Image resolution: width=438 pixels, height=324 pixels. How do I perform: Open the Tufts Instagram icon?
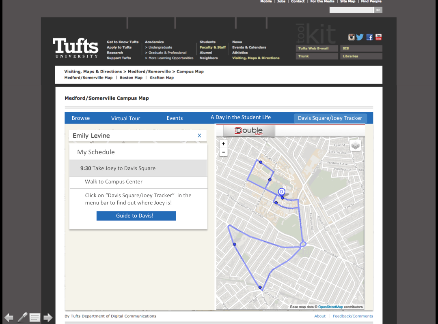point(351,37)
